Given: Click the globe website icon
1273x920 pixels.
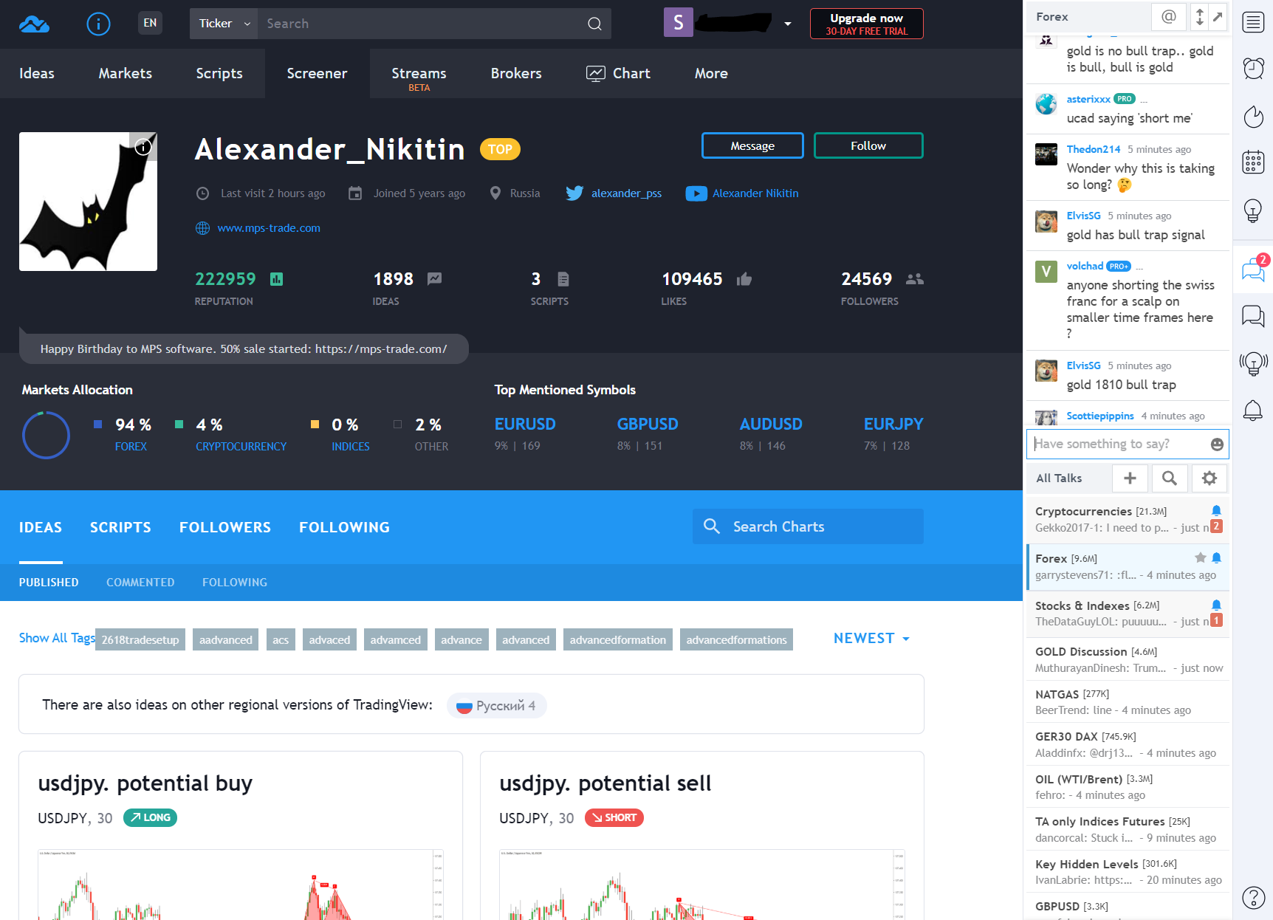Looking at the screenshot, I should tap(202, 228).
